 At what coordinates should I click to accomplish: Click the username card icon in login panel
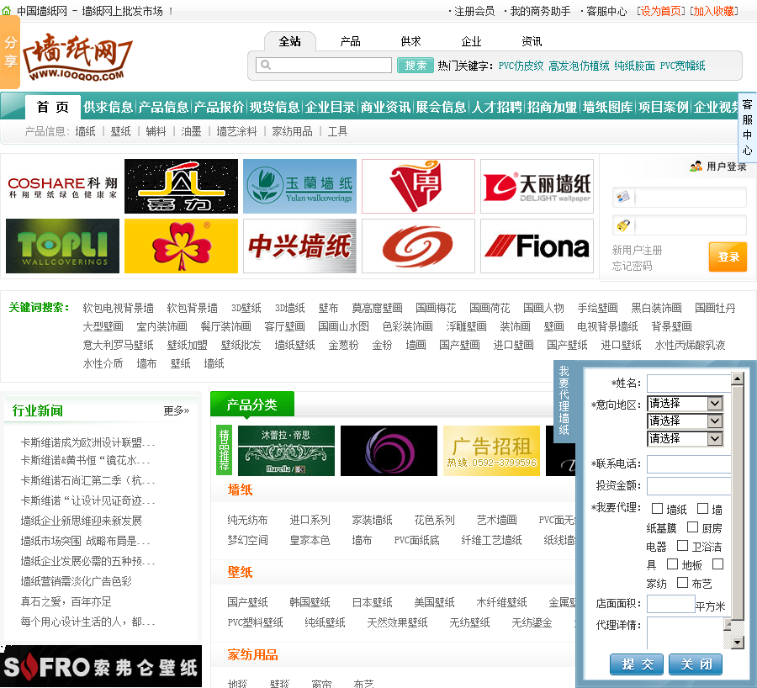click(x=622, y=197)
